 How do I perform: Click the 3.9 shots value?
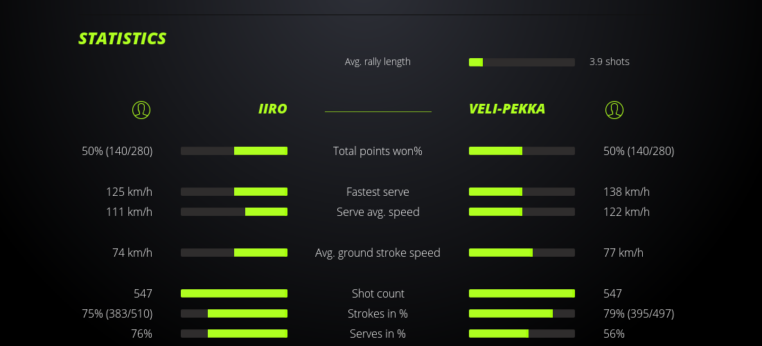(x=610, y=62)
